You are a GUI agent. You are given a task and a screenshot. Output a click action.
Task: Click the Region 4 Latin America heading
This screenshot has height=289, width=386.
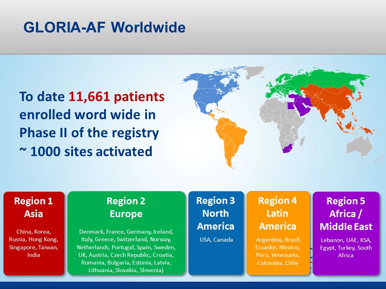(x=277, y=213)
